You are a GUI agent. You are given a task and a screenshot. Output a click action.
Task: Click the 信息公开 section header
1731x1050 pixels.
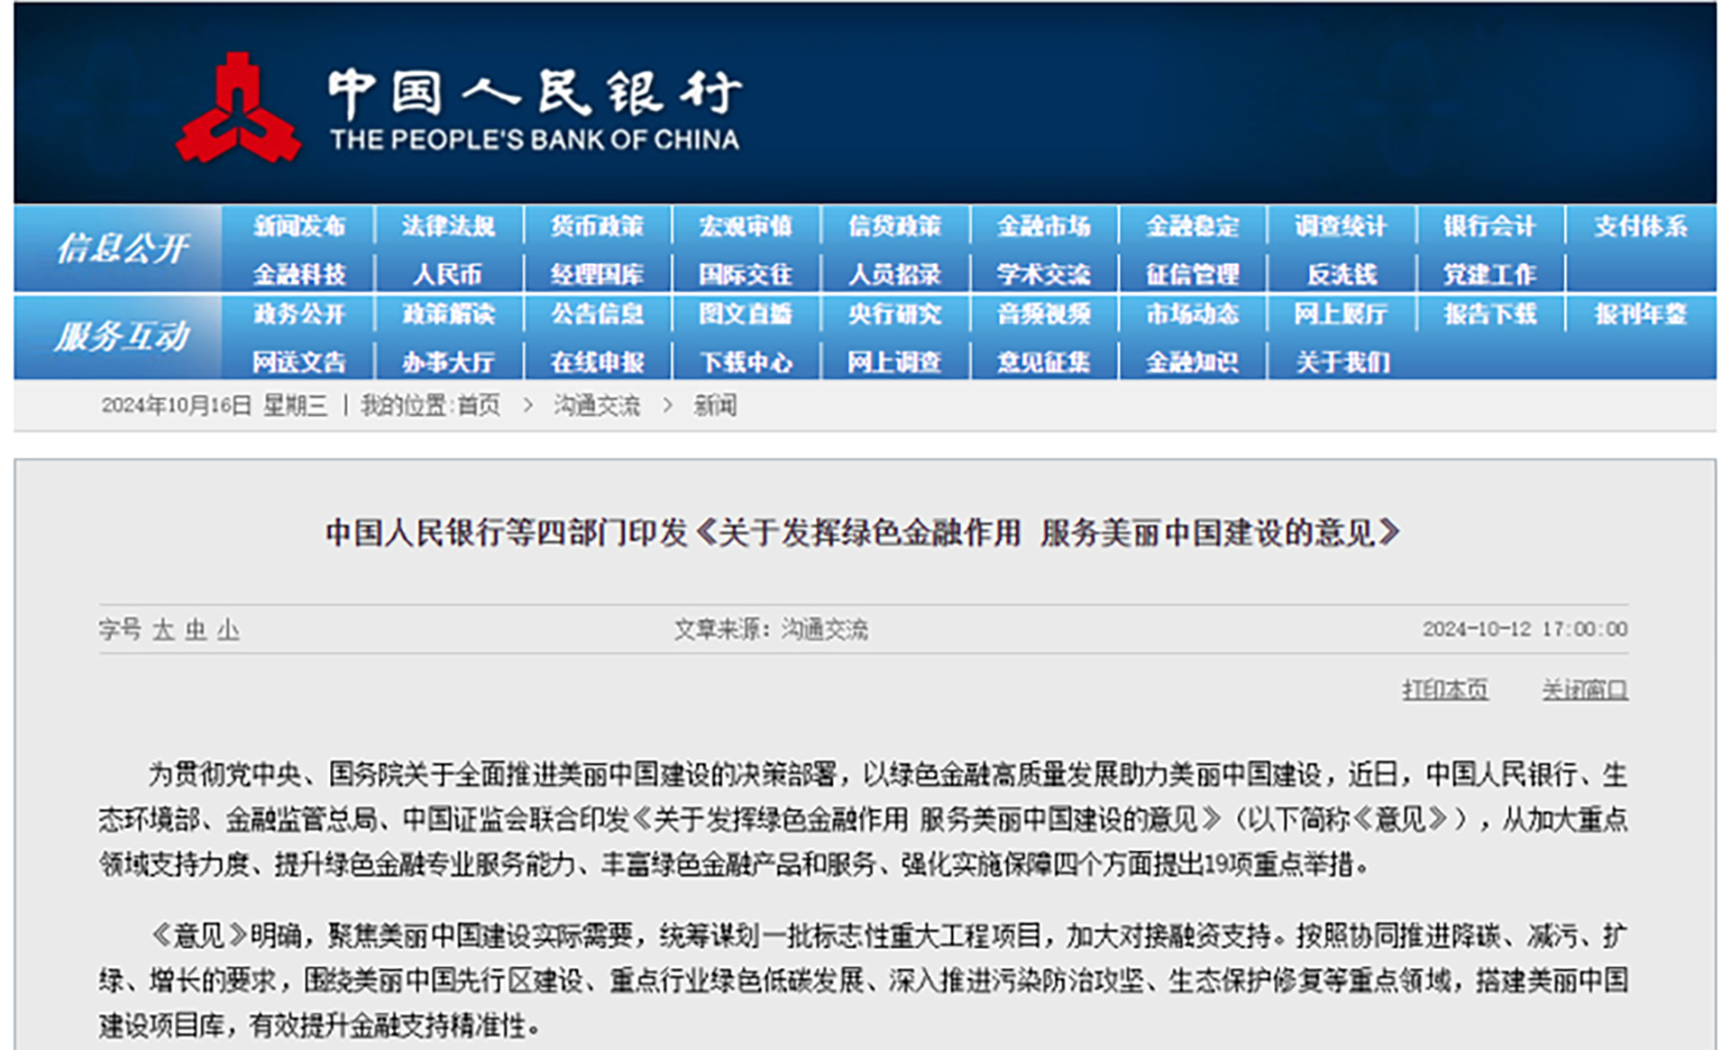coord(121,249)
